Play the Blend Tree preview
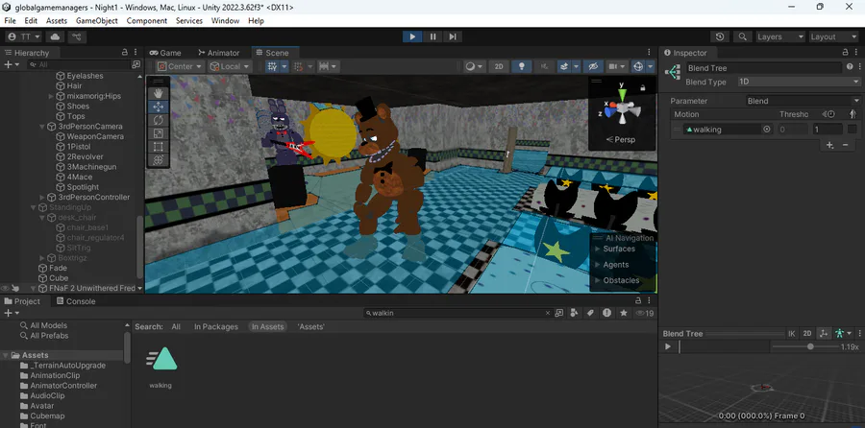The image size is (865, 428). [668, 346]
